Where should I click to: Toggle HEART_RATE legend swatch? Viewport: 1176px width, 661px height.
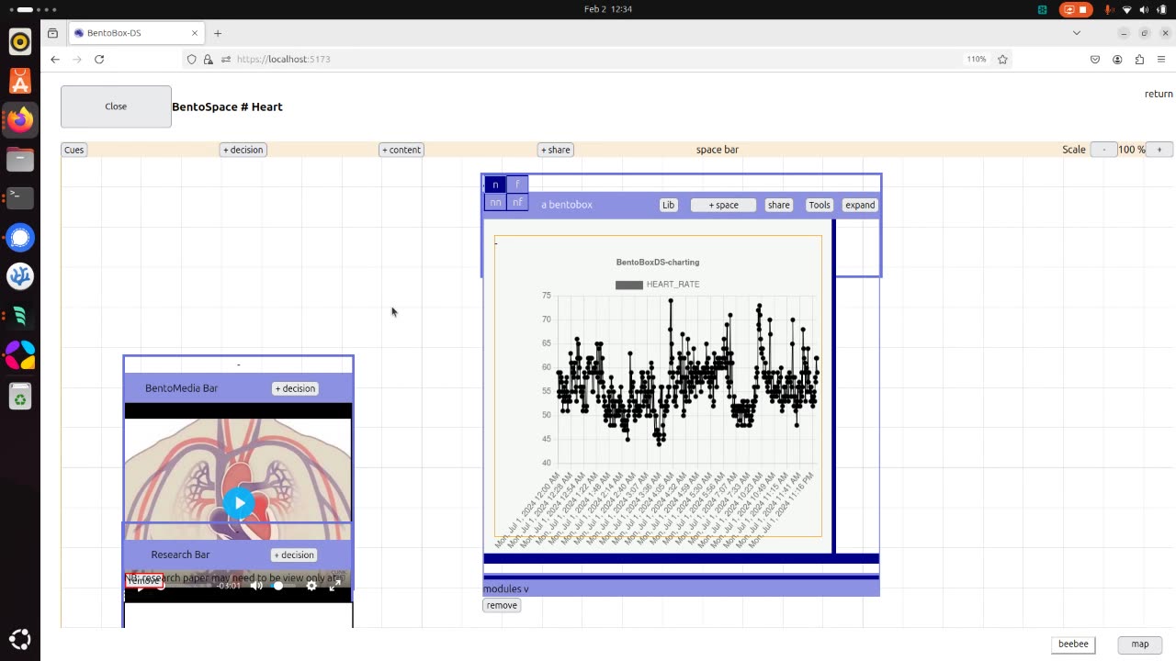click(629, 285)
